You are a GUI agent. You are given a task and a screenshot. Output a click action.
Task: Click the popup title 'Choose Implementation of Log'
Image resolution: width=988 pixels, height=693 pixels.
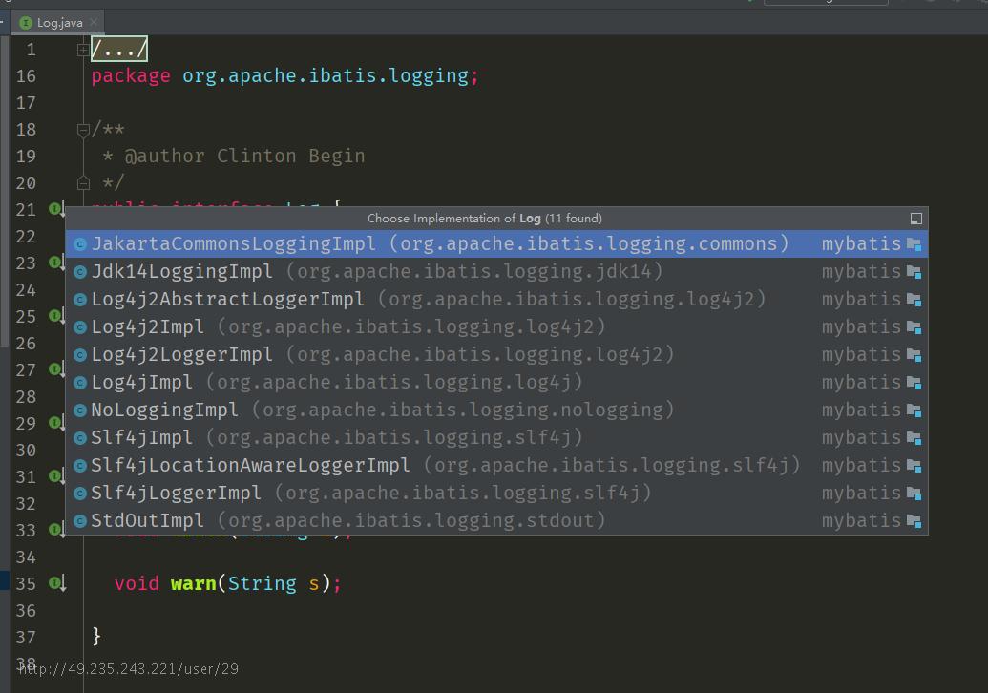point(485,219)
